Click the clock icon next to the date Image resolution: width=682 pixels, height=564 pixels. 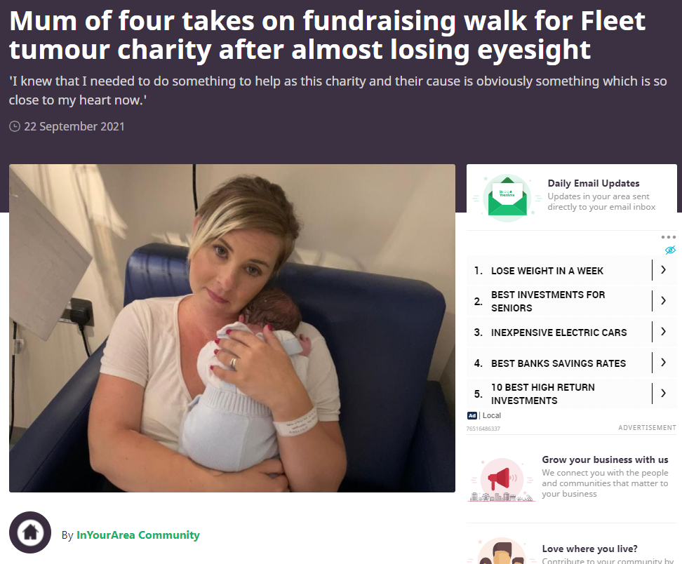(x=15, y=126)
